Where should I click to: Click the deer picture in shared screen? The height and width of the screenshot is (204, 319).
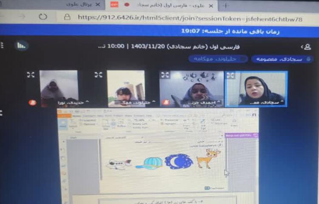pos(208,159)
